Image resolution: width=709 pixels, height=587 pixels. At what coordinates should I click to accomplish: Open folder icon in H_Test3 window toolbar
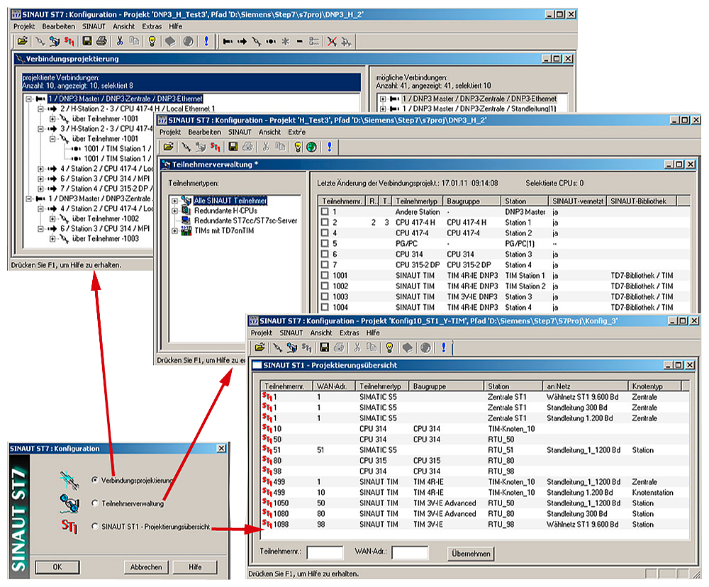click(x=168, y=147)
